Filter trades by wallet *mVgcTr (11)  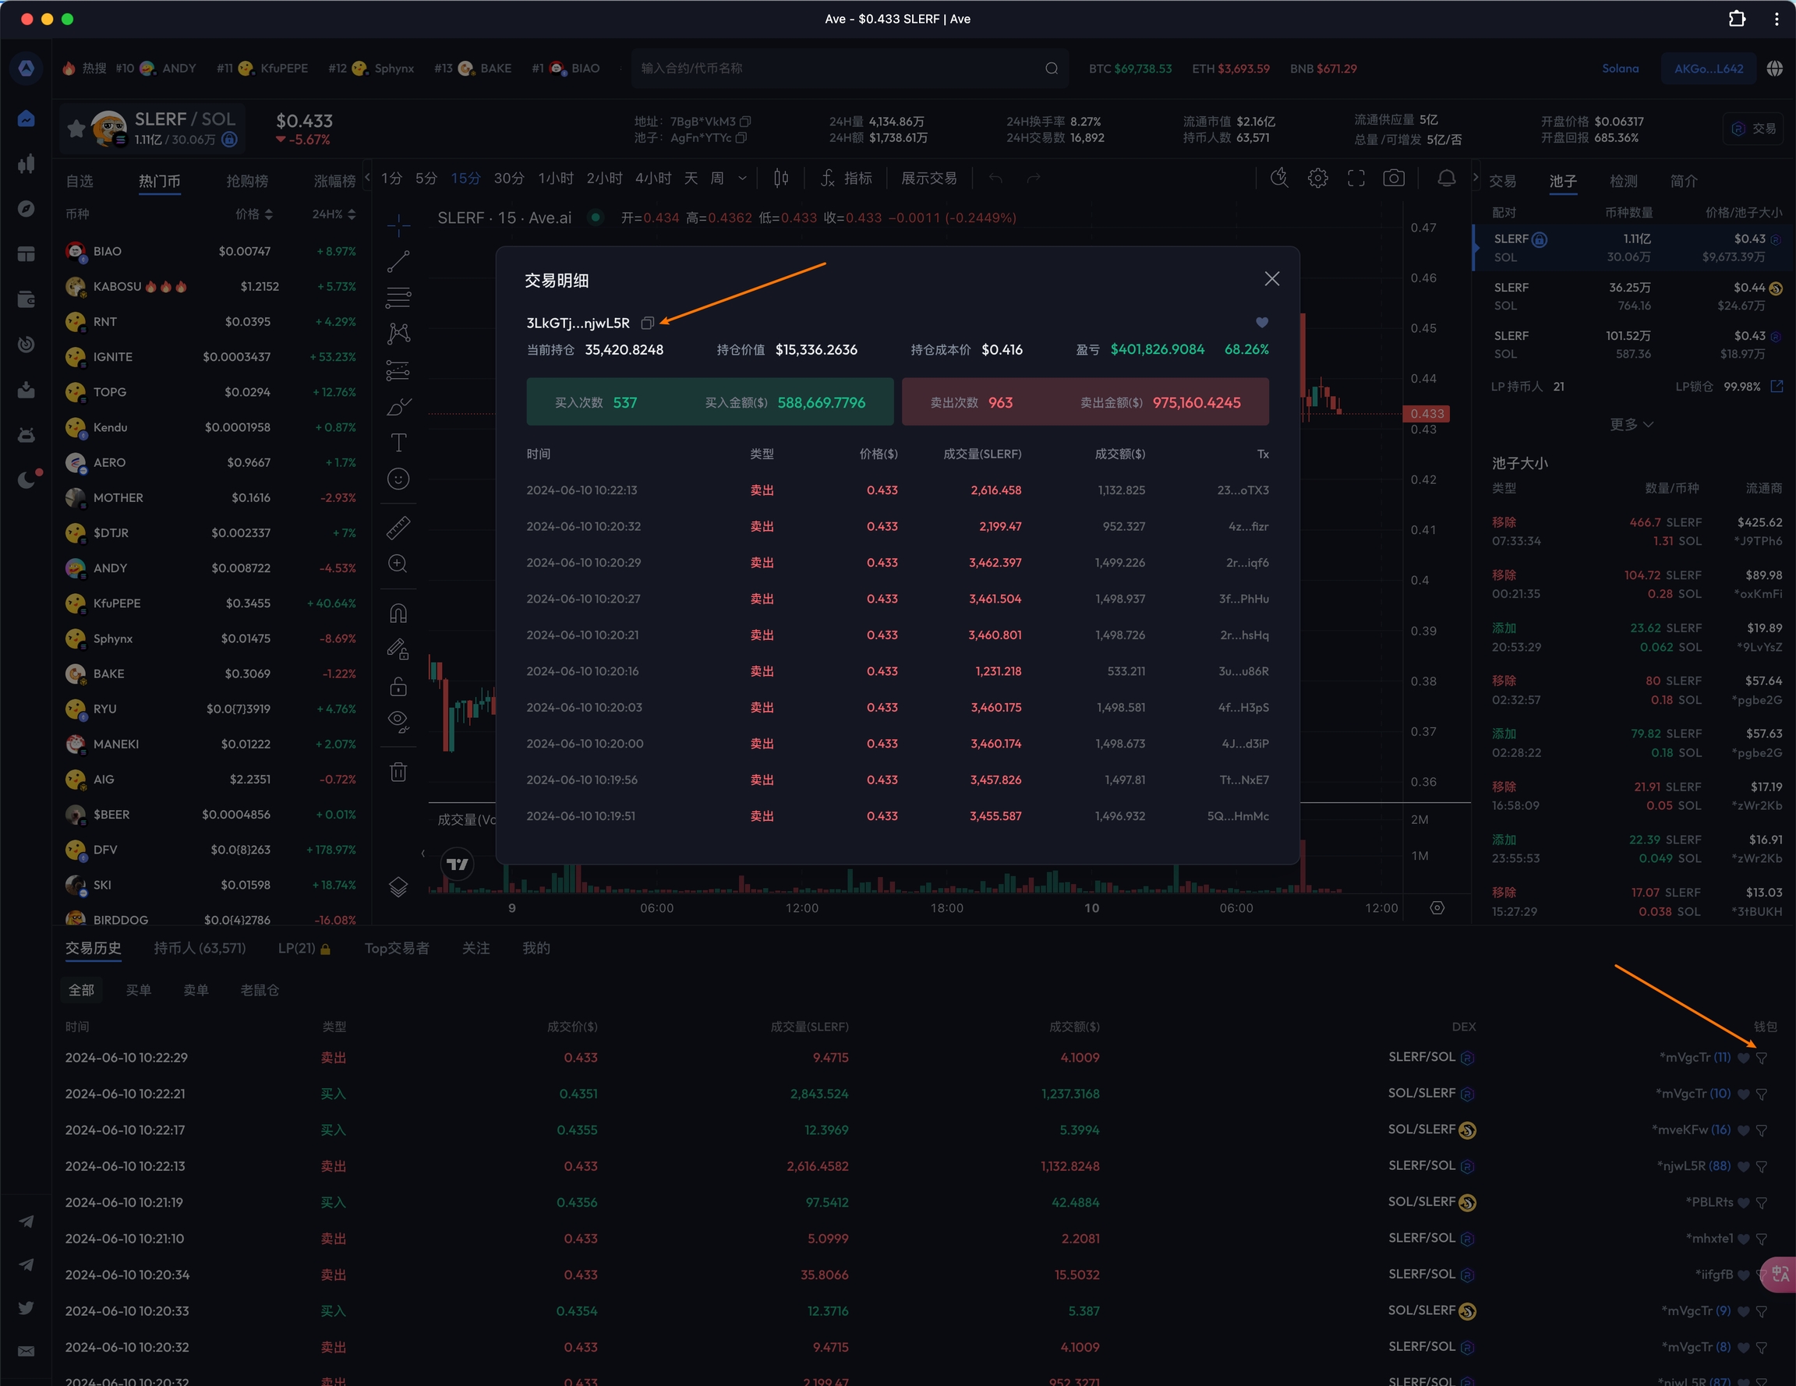pos(1762,1058)
